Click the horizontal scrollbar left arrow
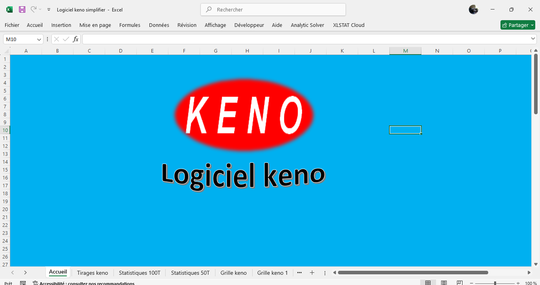 coord(334,272)
